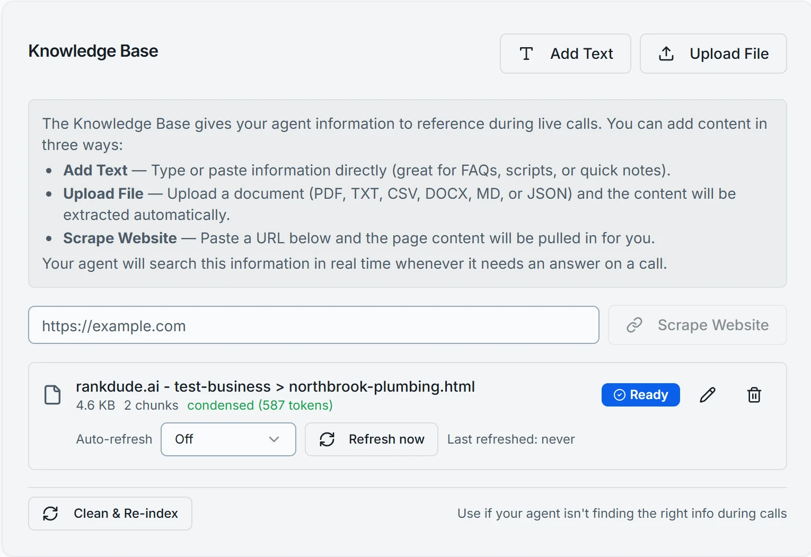Click the Last refreshed: never text
The height and width of the screenshot is (557, 811).
click(x=511, y=439)
